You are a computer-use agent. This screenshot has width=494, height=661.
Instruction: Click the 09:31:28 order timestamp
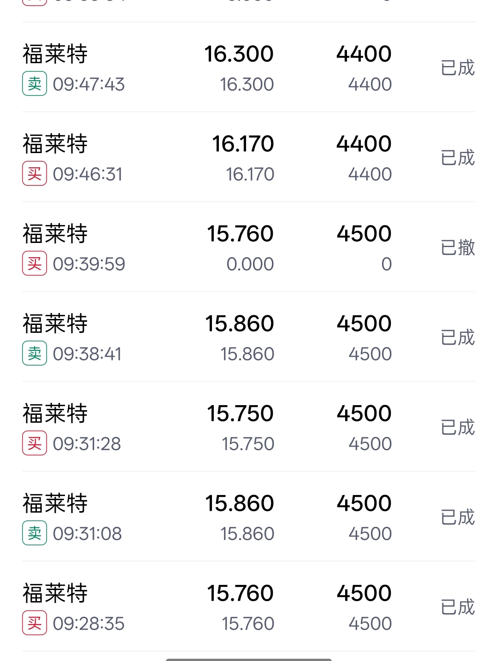coord(87,444)
